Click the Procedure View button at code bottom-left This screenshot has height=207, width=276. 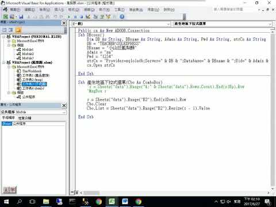pos(72,193)
